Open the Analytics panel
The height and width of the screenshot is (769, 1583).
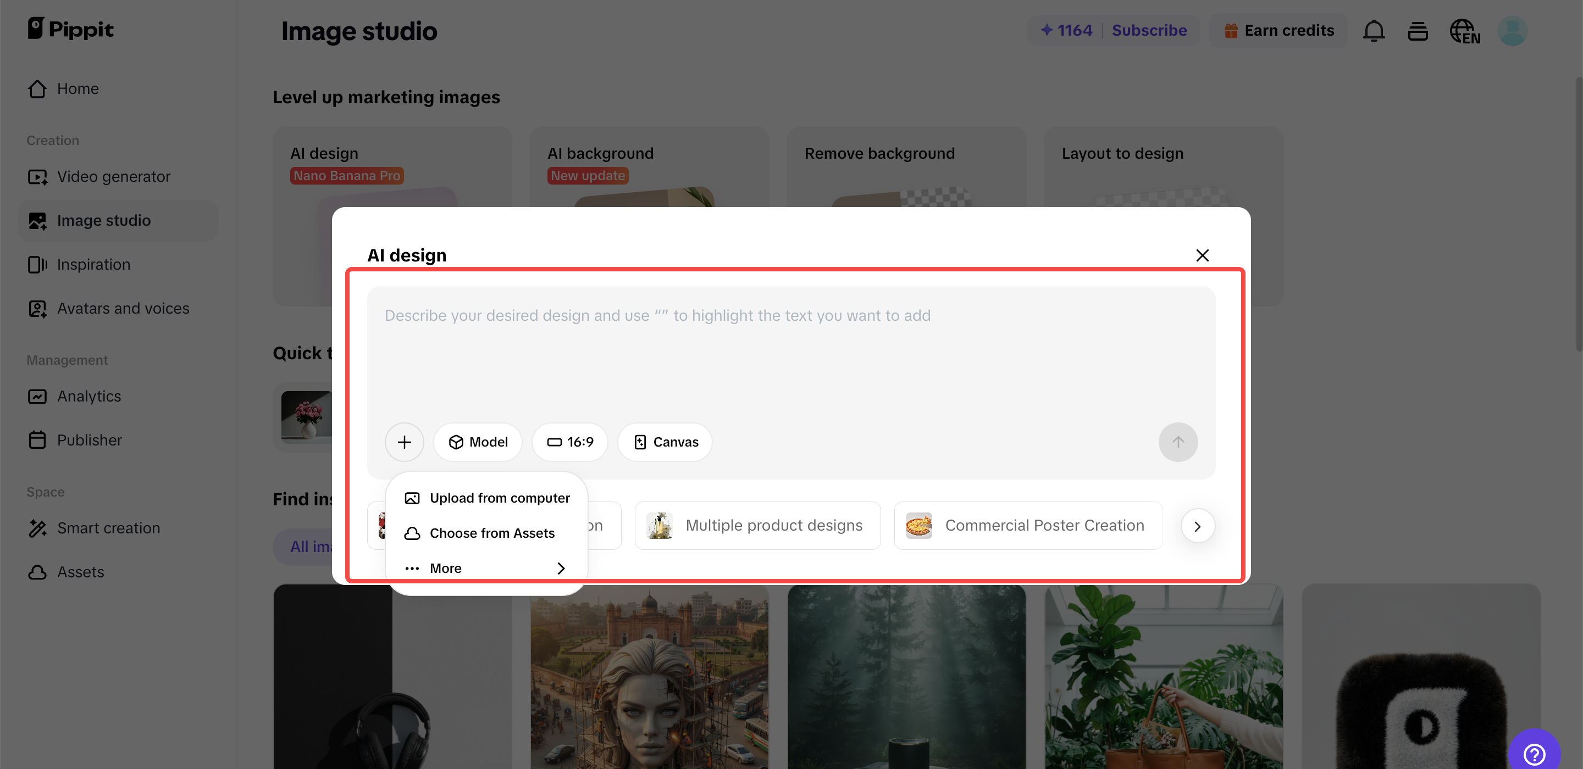click(x=88, y=396)
